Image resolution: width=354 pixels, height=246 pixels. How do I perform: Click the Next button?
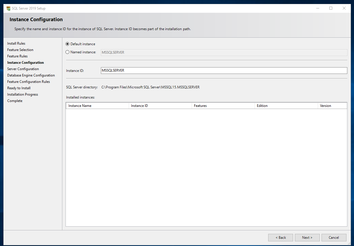coord(307,238)
